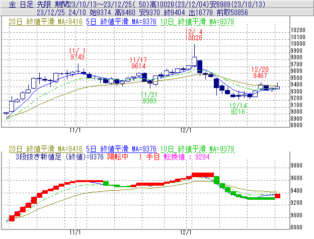
Task: Click the upper chart's 10日 終値平滑 MA=9379 legend
Action: [197, 22]
